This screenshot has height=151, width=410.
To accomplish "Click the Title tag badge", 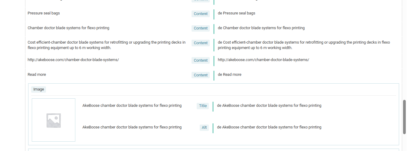I will (x=203, y=106).
